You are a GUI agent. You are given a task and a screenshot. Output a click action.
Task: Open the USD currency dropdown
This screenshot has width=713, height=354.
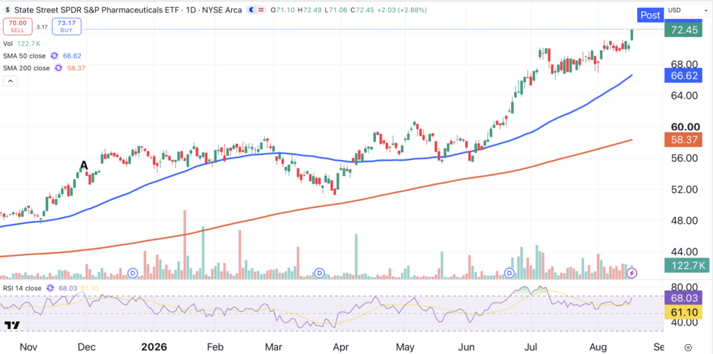coord(687,10)
